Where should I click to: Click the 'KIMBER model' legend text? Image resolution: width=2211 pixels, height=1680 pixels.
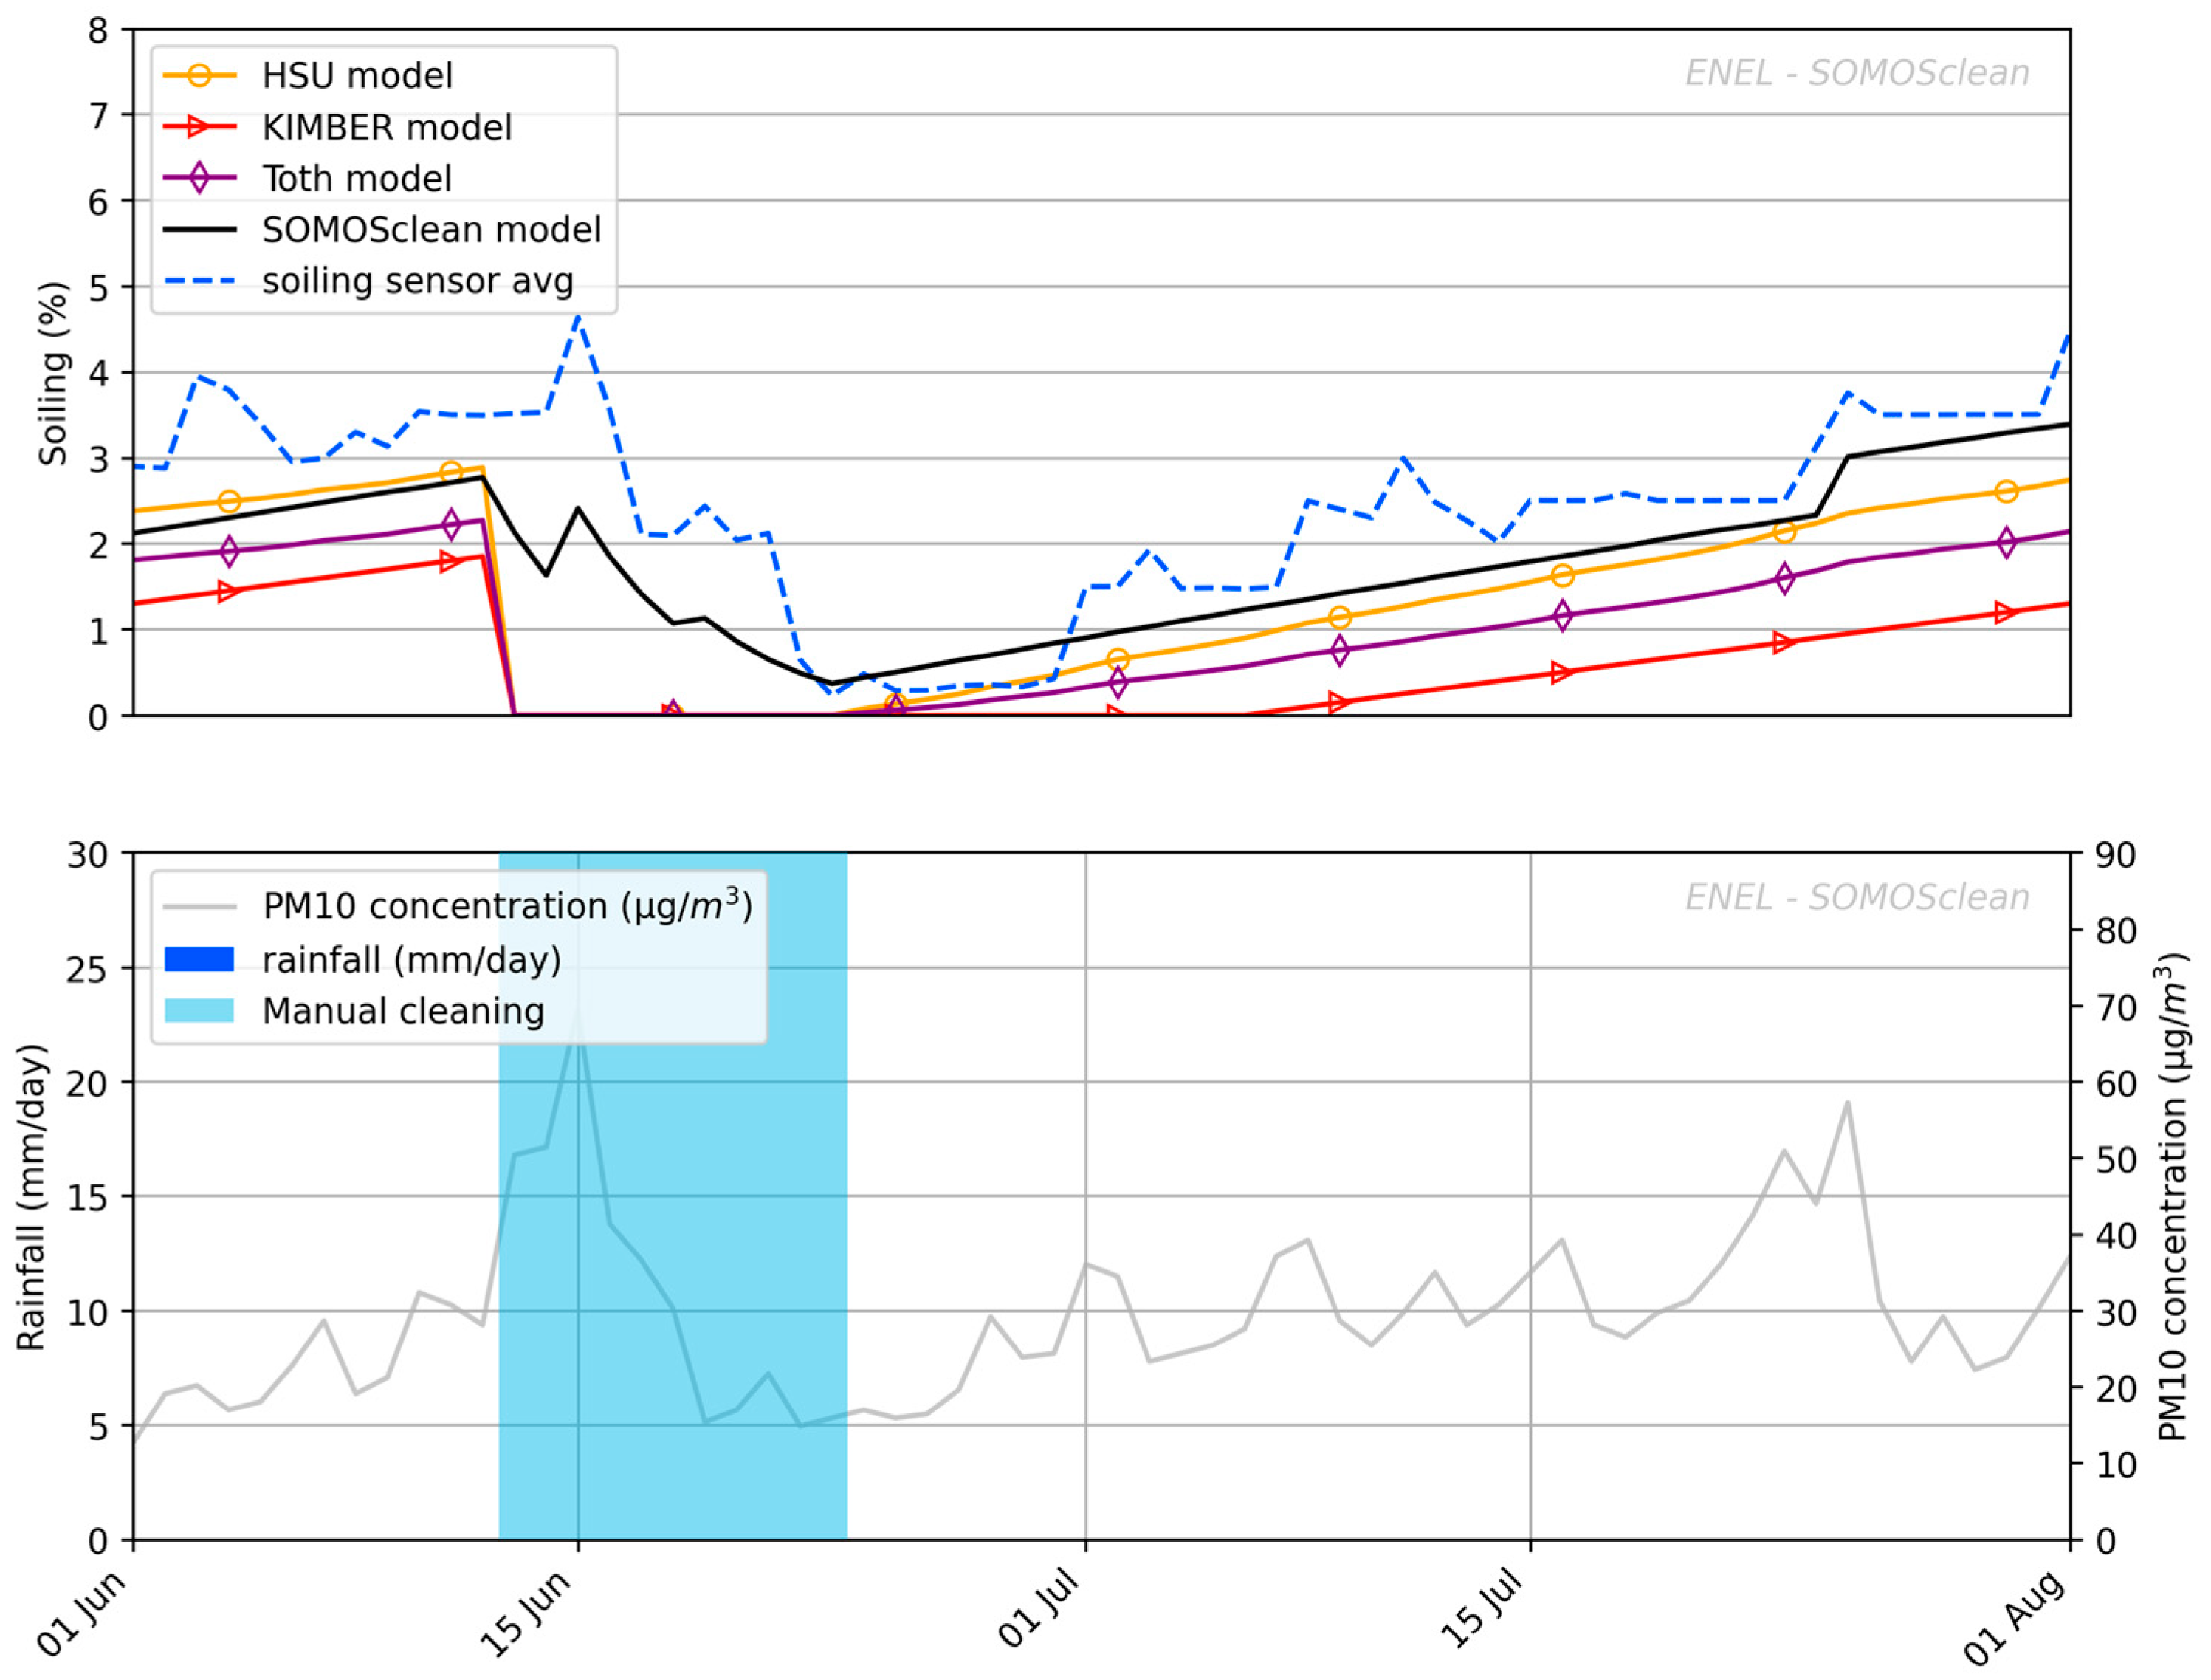[387, 128]
